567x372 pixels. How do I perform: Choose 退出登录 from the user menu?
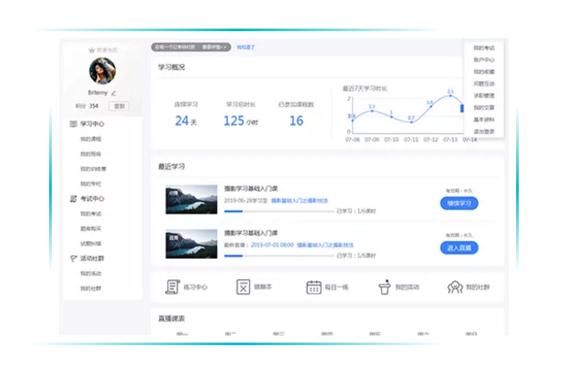(x=483, y=130)
